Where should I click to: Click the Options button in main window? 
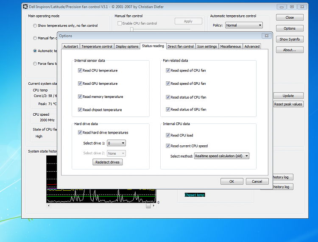(x=290, y=28)
